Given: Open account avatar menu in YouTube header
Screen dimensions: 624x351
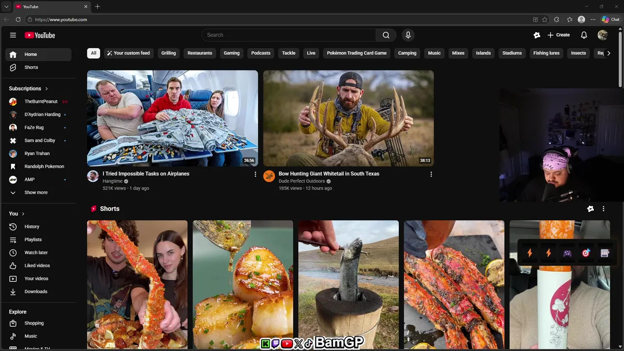Looking at the screenshot, I should 603,35.
